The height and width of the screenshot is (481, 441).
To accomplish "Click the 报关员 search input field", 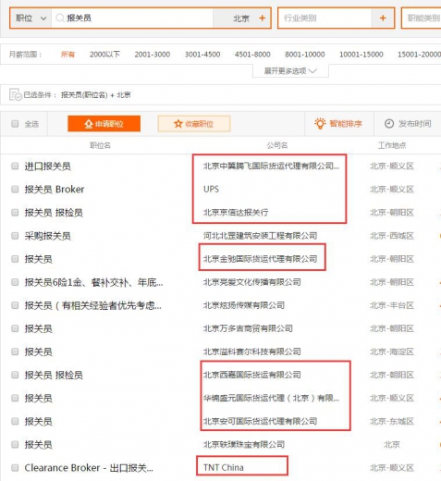I will [x=132, y=18].
